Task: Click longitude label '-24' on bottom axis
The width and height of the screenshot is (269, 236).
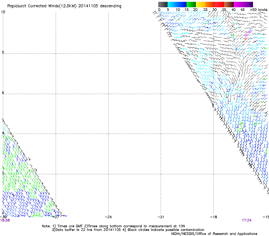Action: click(108, 217)
